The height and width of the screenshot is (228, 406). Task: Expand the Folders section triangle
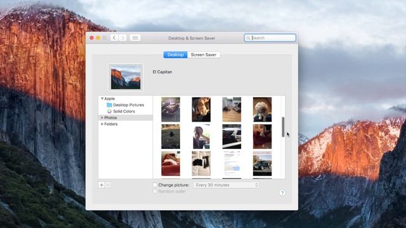point(102,124)
